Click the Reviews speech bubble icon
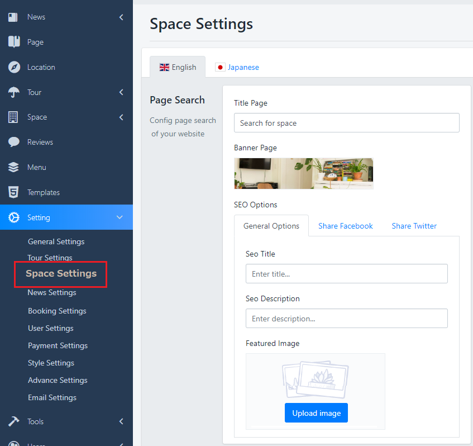Image resolution: width=473 pixels, height=446 pixels. 13,142
